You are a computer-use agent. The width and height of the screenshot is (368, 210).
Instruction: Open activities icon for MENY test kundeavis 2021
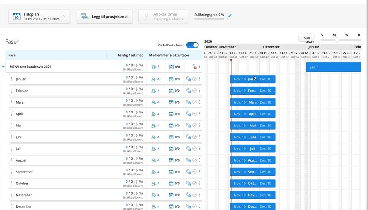171,67
